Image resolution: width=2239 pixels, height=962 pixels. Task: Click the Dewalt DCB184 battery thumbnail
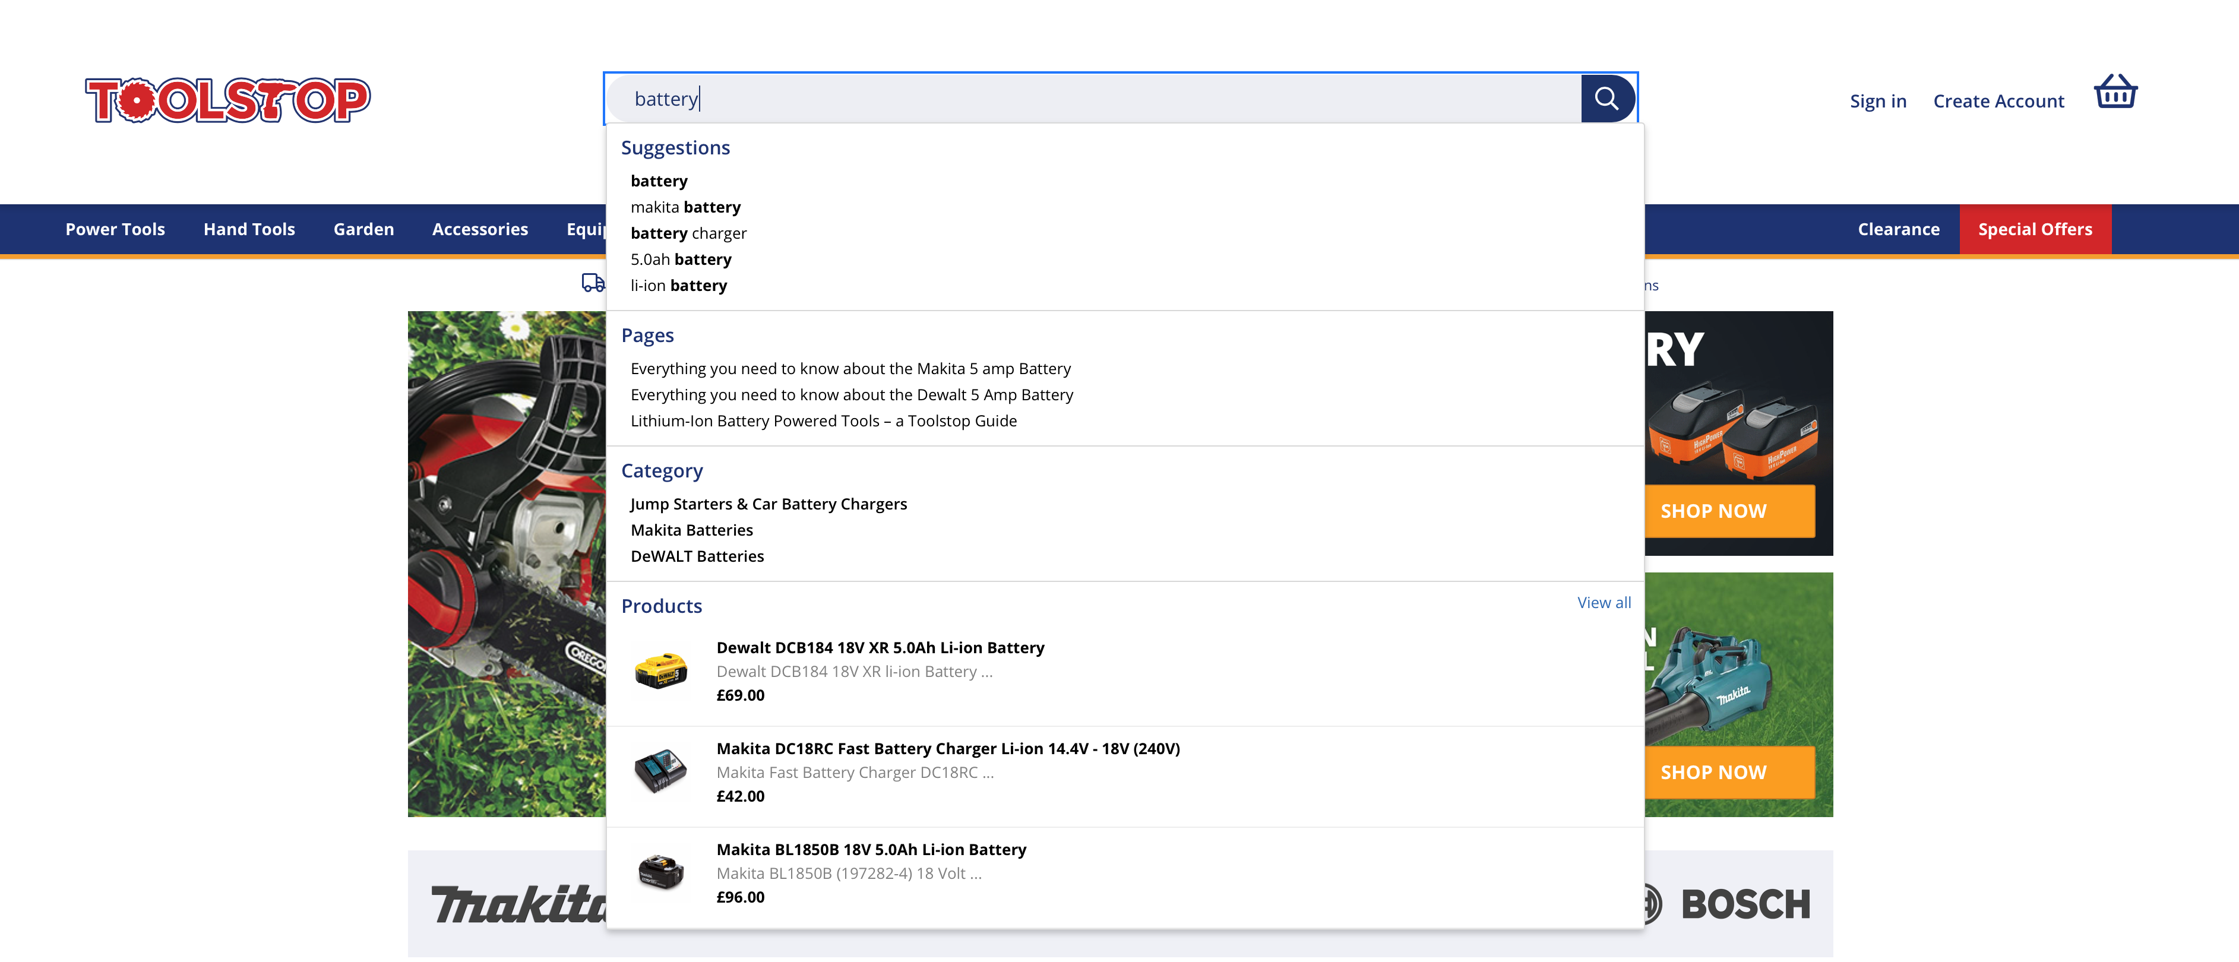point(660,671)
